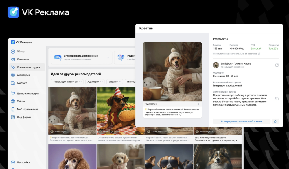Click the Подписаться arrow chevron

tap(199, 104)
